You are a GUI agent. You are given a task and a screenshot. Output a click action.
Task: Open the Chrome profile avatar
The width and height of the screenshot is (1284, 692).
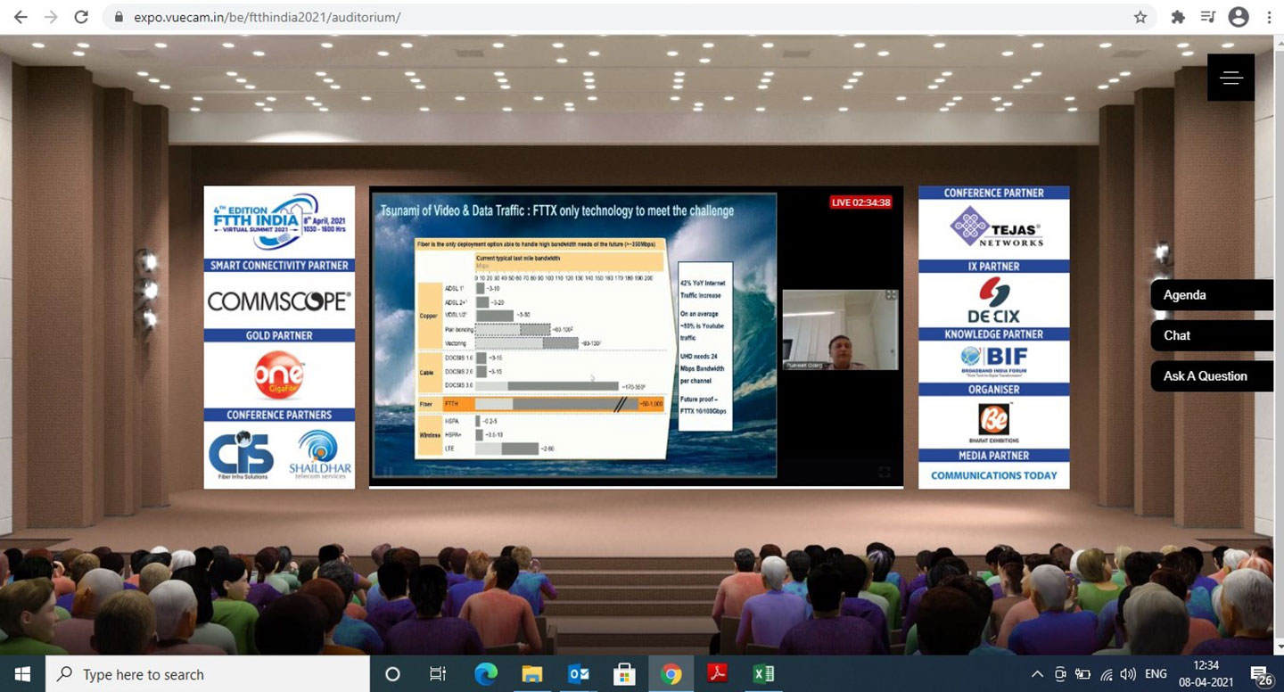pyautogui.click(x=1239, y=17)
